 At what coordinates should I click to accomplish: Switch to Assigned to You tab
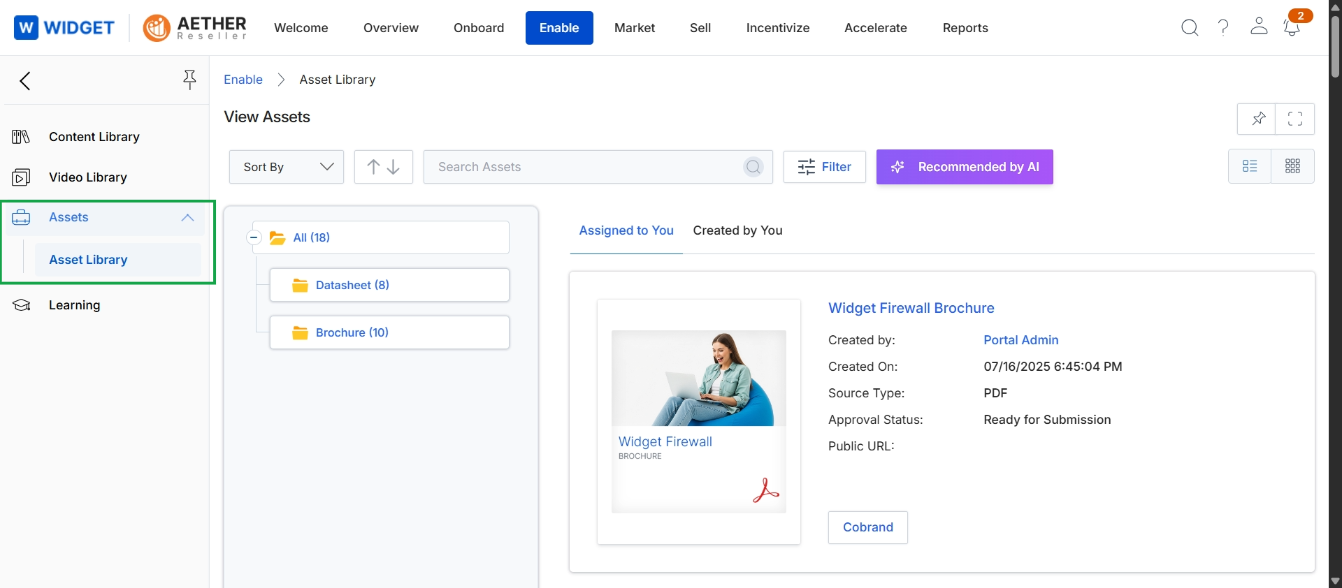click(626, 230)
